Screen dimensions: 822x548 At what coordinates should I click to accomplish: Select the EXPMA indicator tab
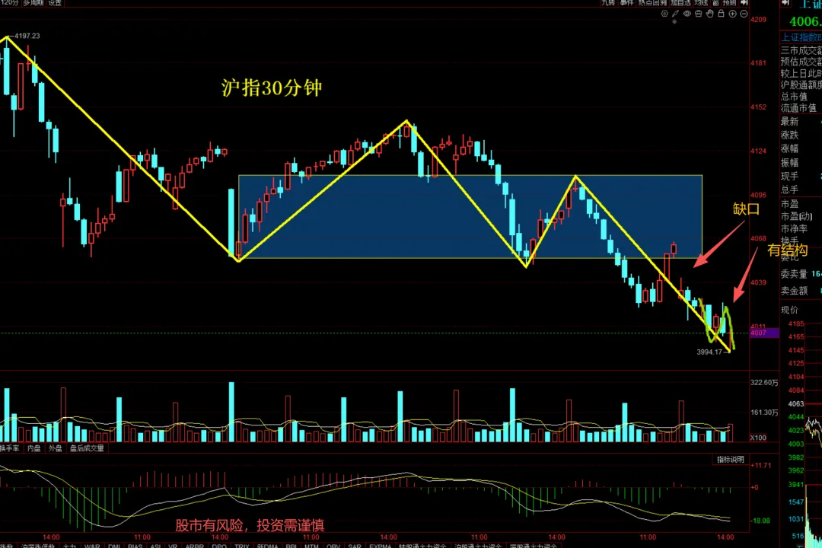(x=381, y=546)
